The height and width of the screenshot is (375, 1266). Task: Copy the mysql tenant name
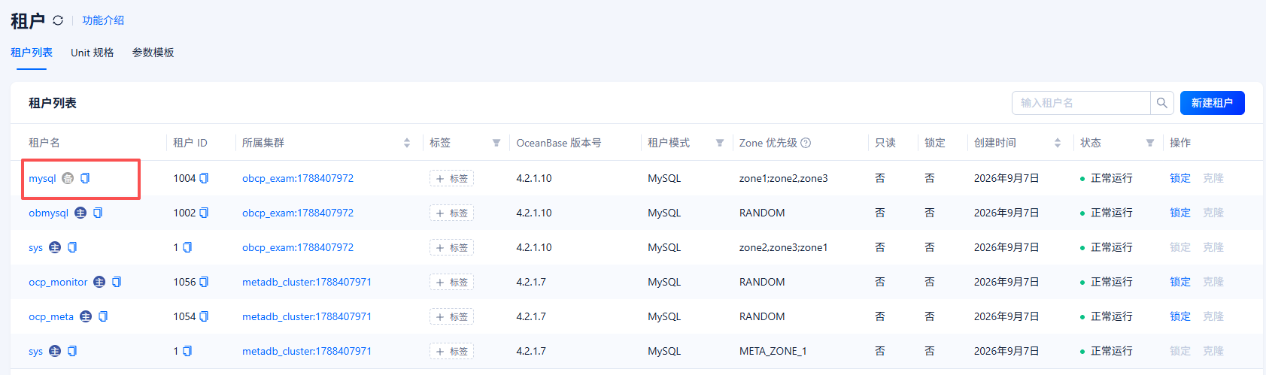tap(85, 178)
